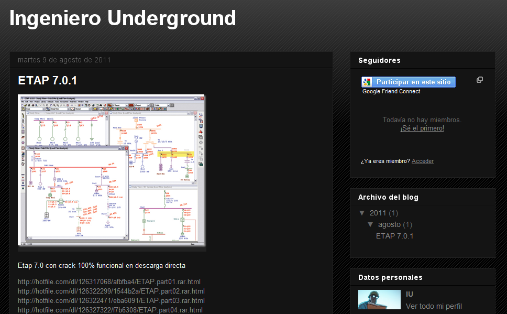Open the ETAP.part04.rar hotfile link

click(111, 310)
